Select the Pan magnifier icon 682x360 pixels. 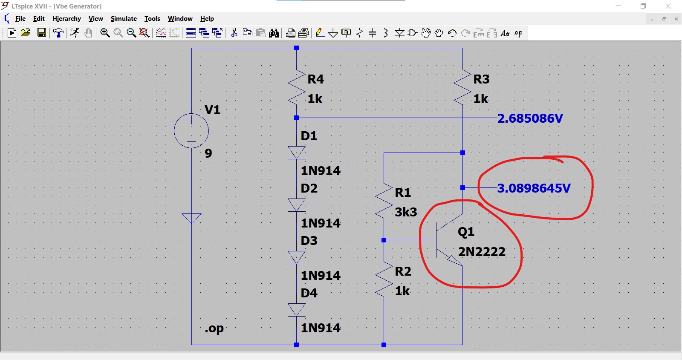click(x=118, y=33)
